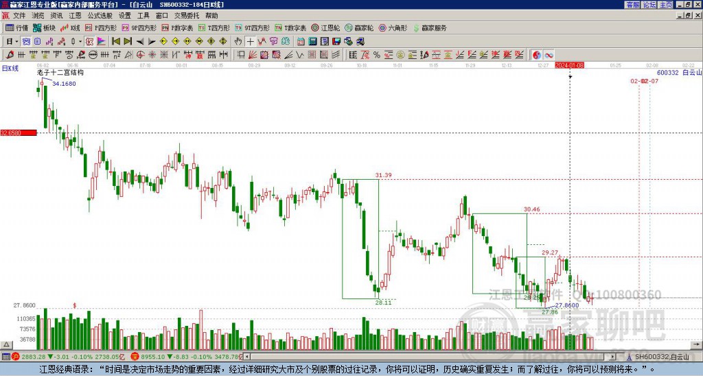This screenshot has height=376, width=703.
Task: Open the 帮助 menu
Action: click(x=211, y=16)
